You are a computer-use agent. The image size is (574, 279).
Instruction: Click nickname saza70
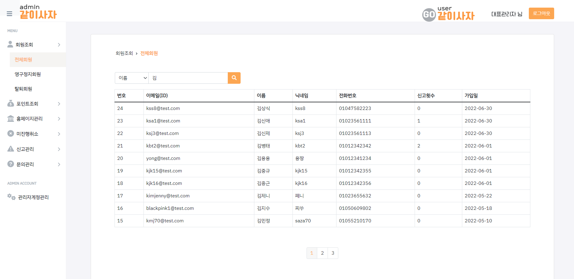coord(303,221)
